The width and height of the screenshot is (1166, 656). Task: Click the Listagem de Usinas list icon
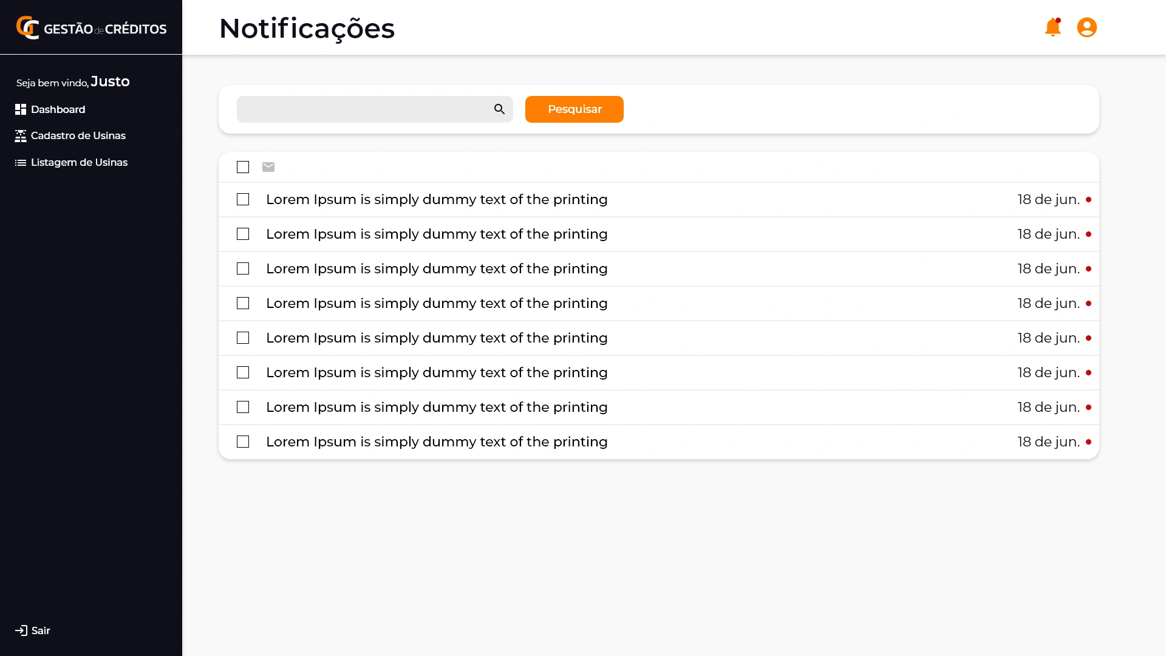pos(21,163)
